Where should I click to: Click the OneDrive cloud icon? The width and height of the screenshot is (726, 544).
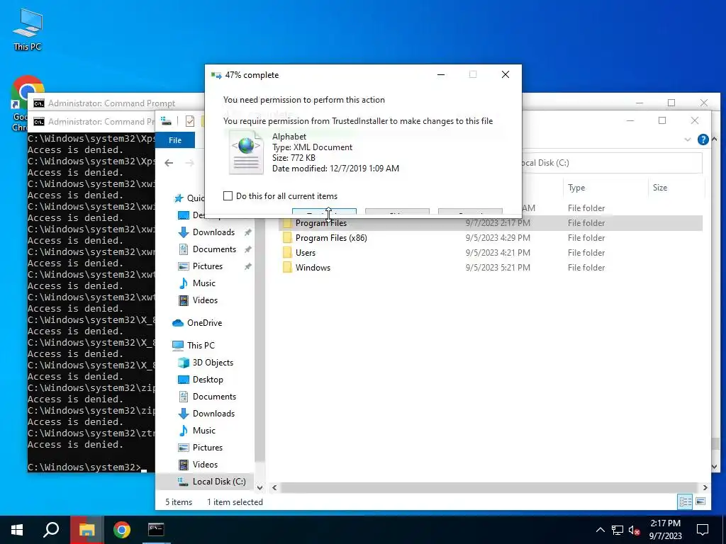coord(178,323)
